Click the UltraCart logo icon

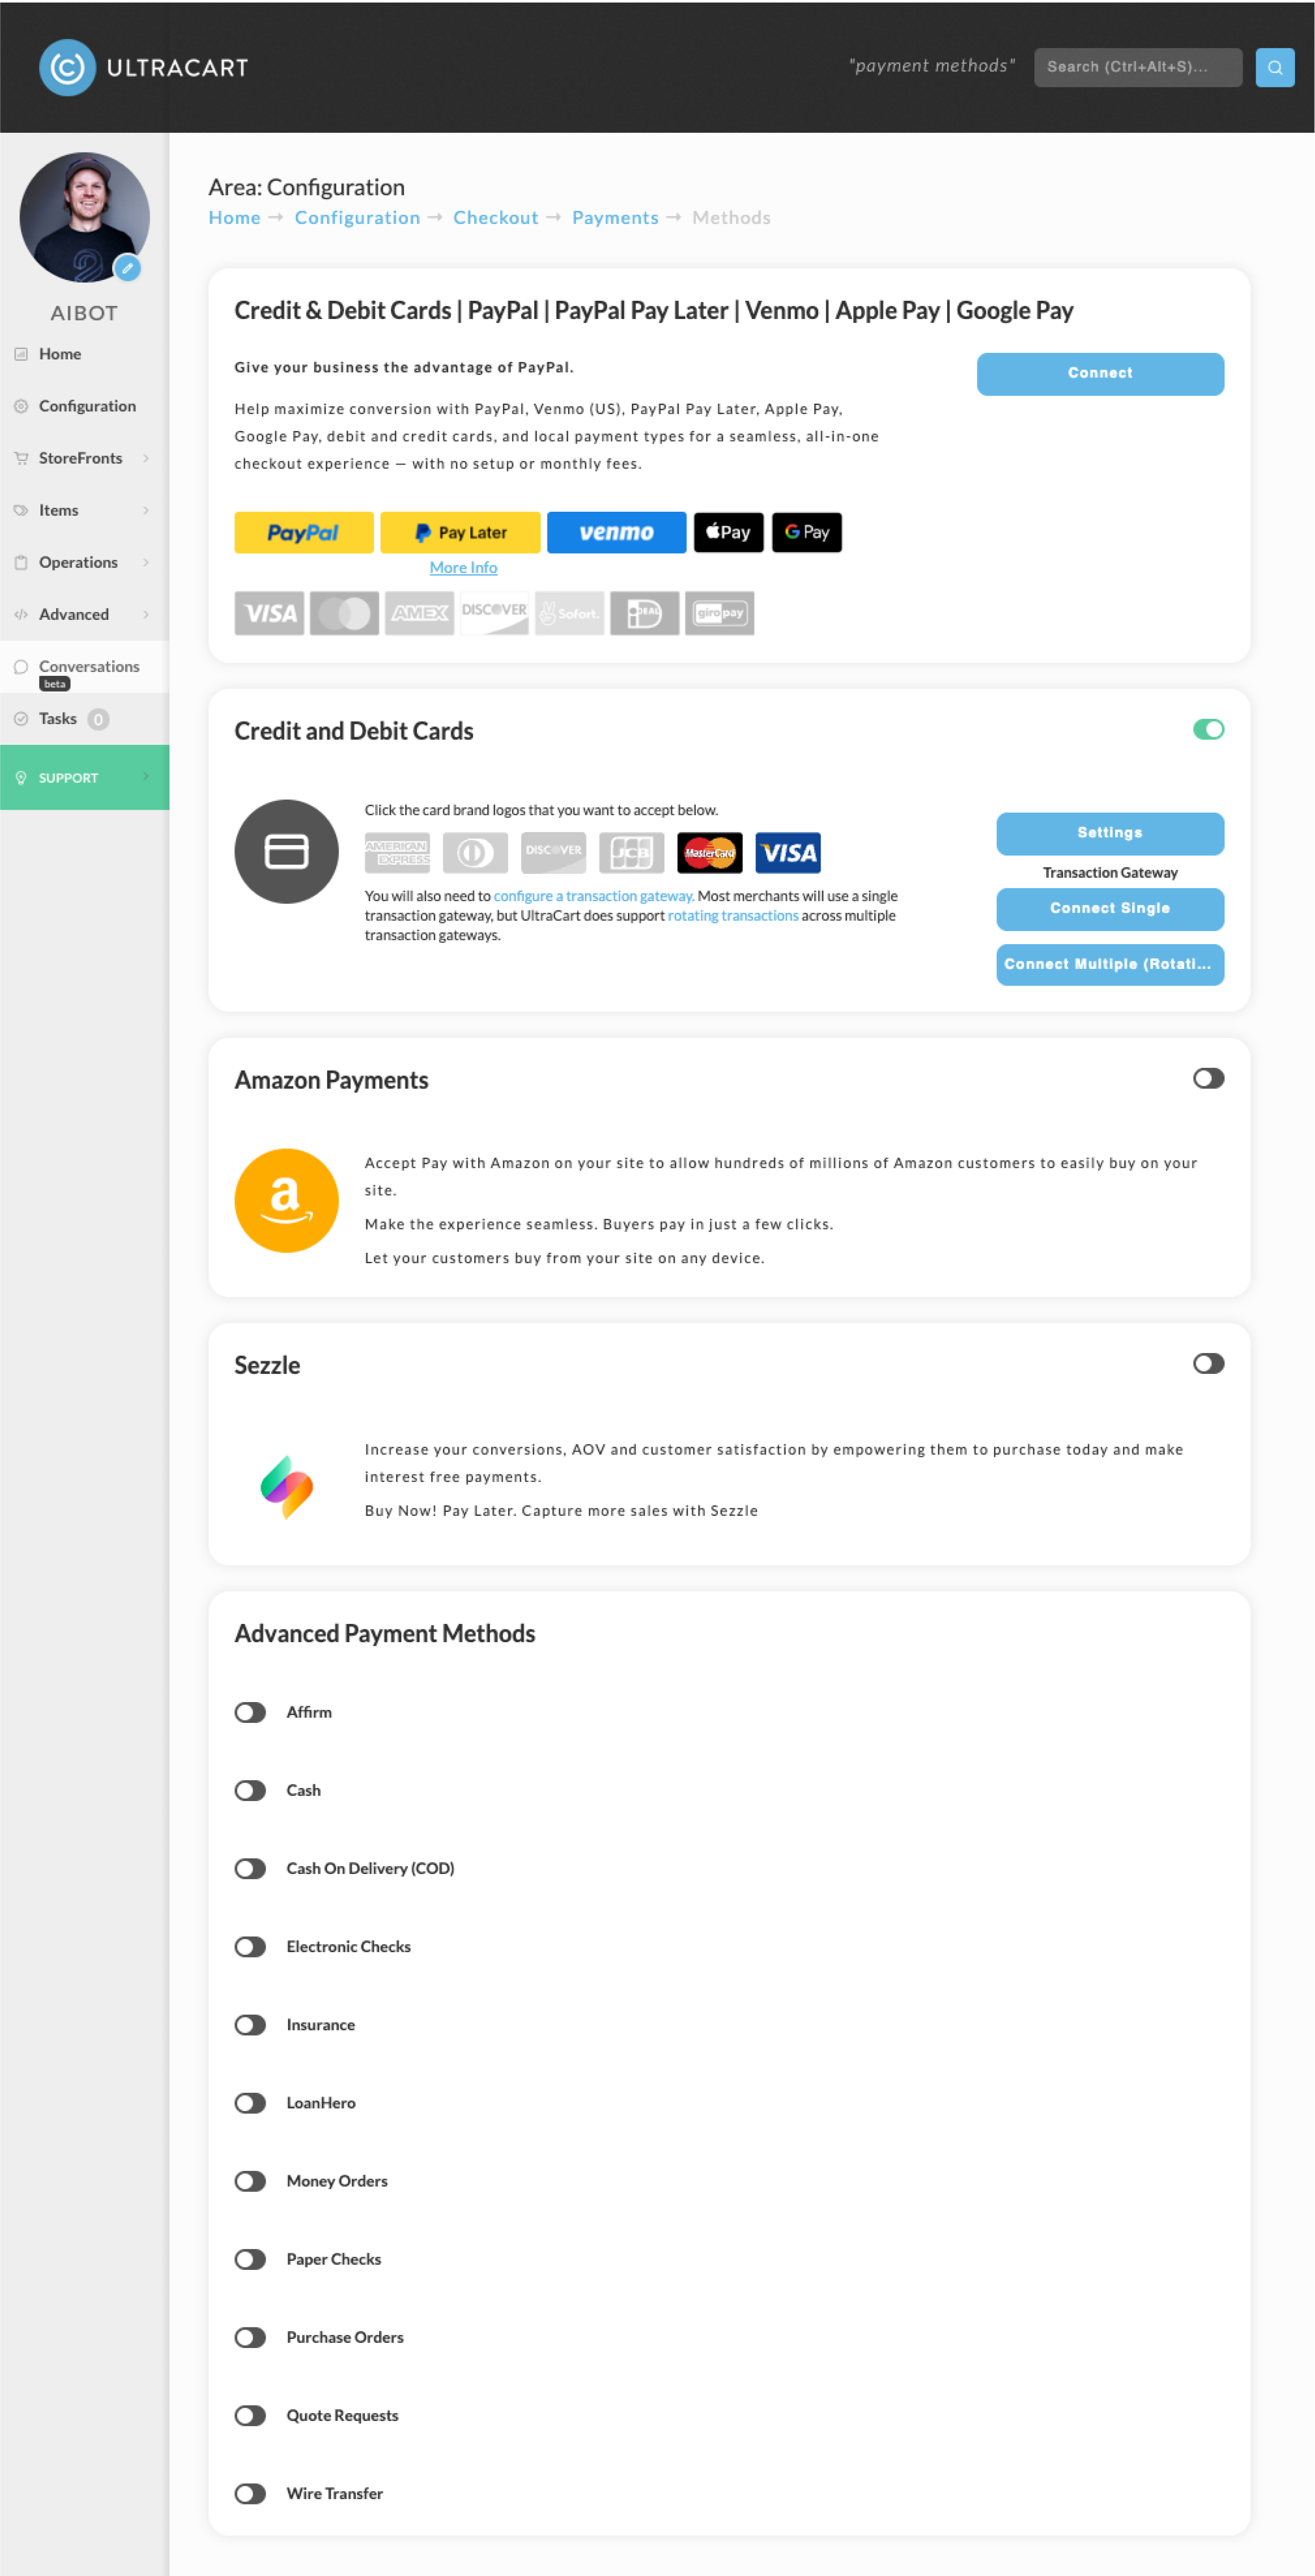pyautogui.click(x=67, y=67)
